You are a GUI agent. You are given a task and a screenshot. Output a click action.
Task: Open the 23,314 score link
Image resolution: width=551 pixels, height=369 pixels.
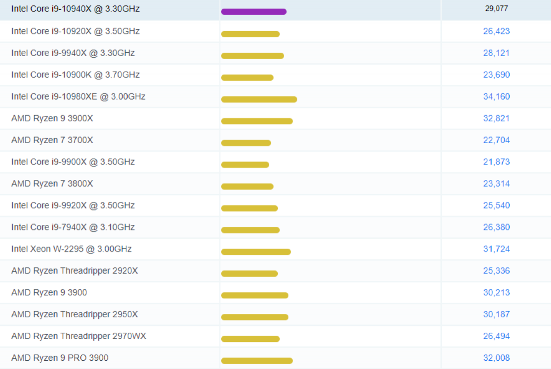click(x=496, y=184)
